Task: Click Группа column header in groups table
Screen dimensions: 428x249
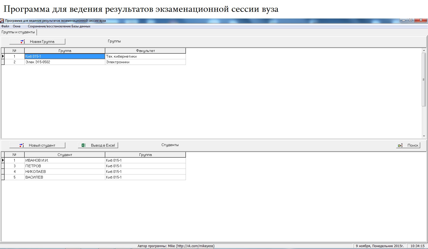Action: 65,51
